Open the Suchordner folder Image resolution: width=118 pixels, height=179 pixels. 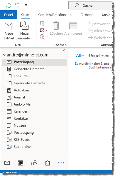coord(34,147)
